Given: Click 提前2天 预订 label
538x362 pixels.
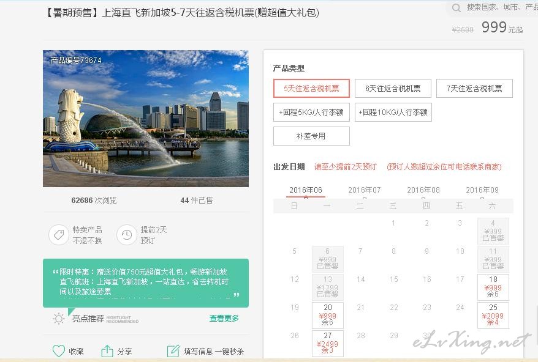Looking at the screenshot, I should [x=153, y=235].
